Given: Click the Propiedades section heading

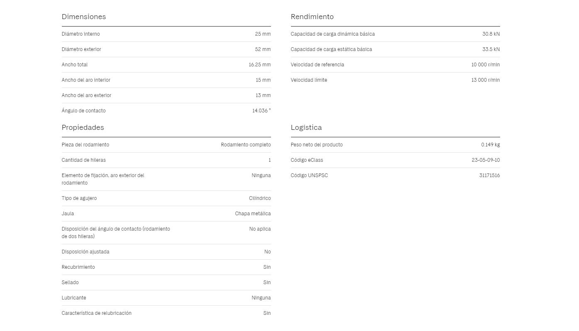Looking at the screenshot, I should pos(83,127).
